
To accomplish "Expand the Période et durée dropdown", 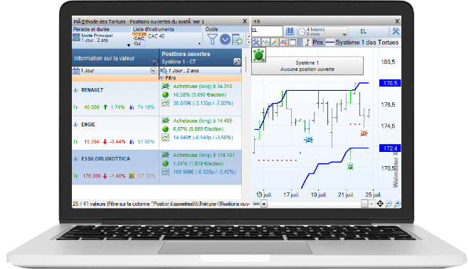I will (x=129, y=45).
